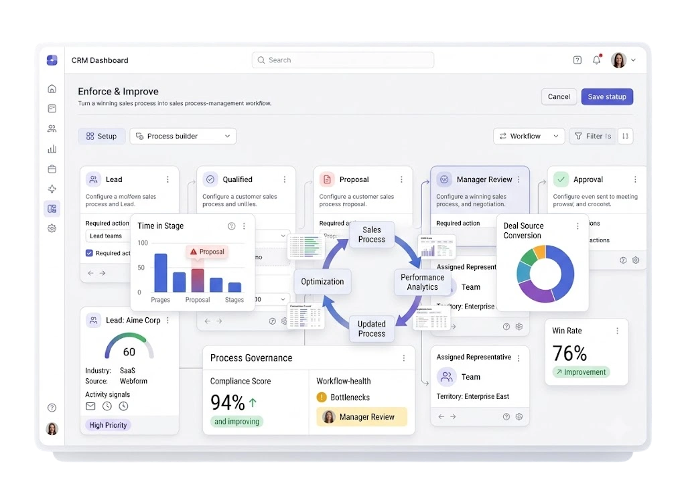686x496 pixels.
Task: Open the Process Governance options menu
Action: tap(404, 358)
